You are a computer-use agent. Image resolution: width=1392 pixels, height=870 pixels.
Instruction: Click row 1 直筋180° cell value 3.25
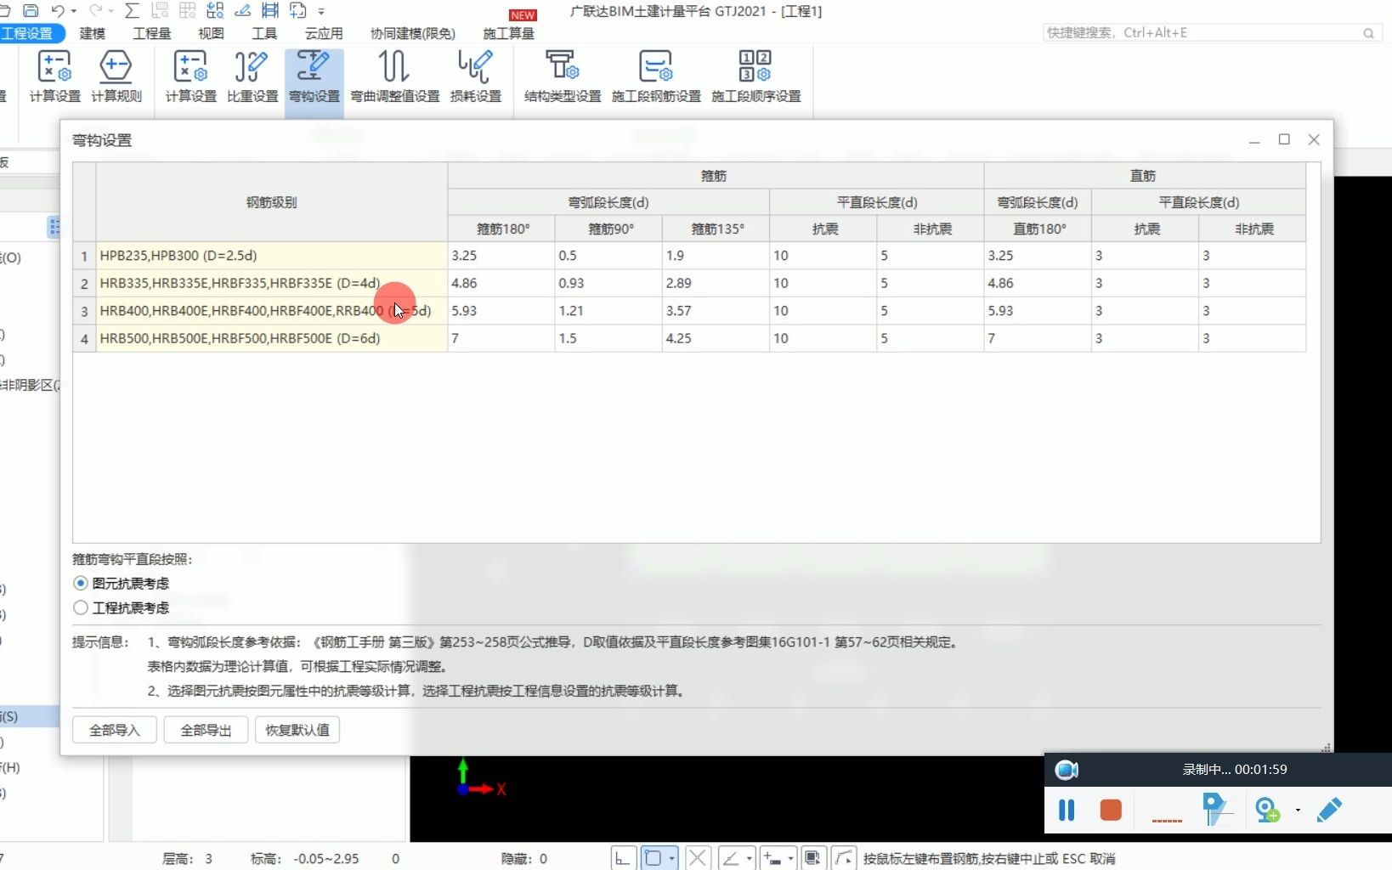pyautogui.click(x=1038, y=255)
